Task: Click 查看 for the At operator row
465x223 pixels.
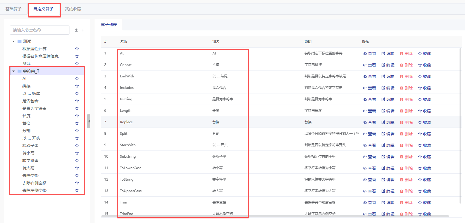Action: (369, 54)
